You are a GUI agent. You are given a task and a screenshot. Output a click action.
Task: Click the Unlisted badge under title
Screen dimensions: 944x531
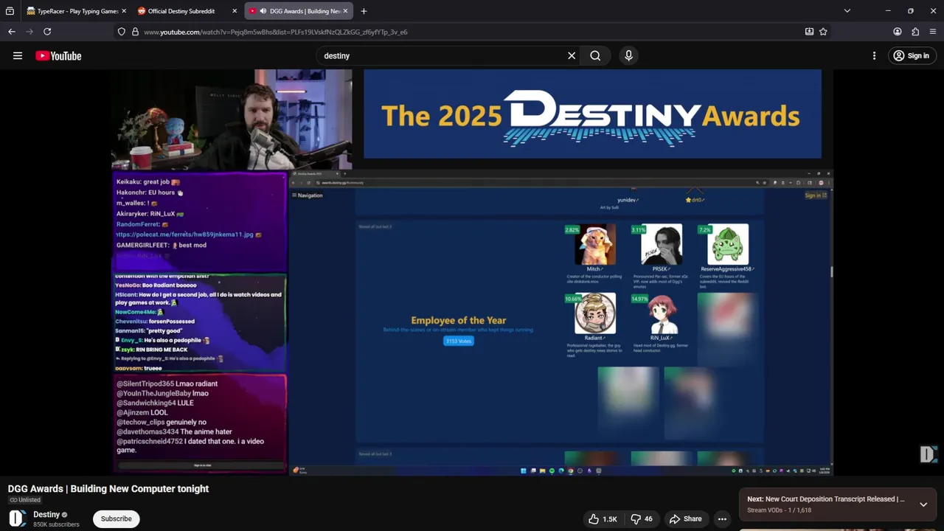point(25,500)
